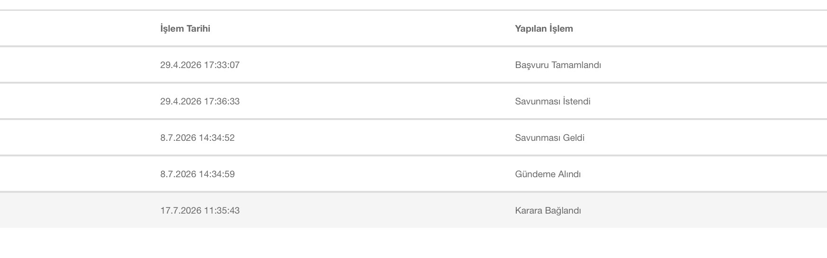Click the Yapılan İşlem column header
Image resolution: width=827 pixels, height=258 pixels.
tap(544, 29)
